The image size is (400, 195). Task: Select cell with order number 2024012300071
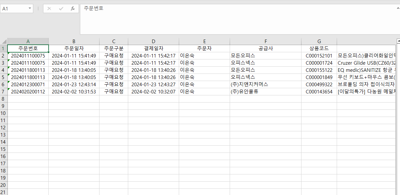tap(28, 85)
